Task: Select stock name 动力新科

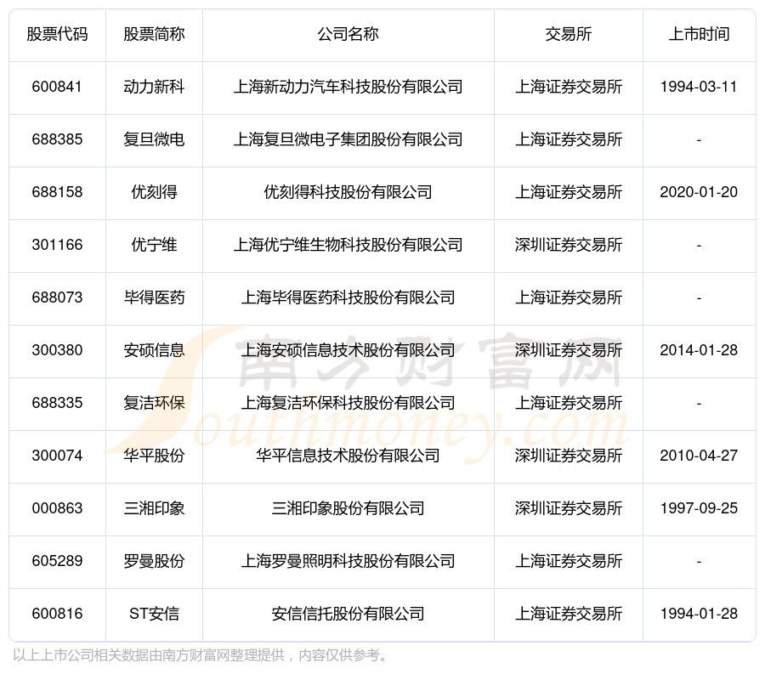Action: coord(154,87)
